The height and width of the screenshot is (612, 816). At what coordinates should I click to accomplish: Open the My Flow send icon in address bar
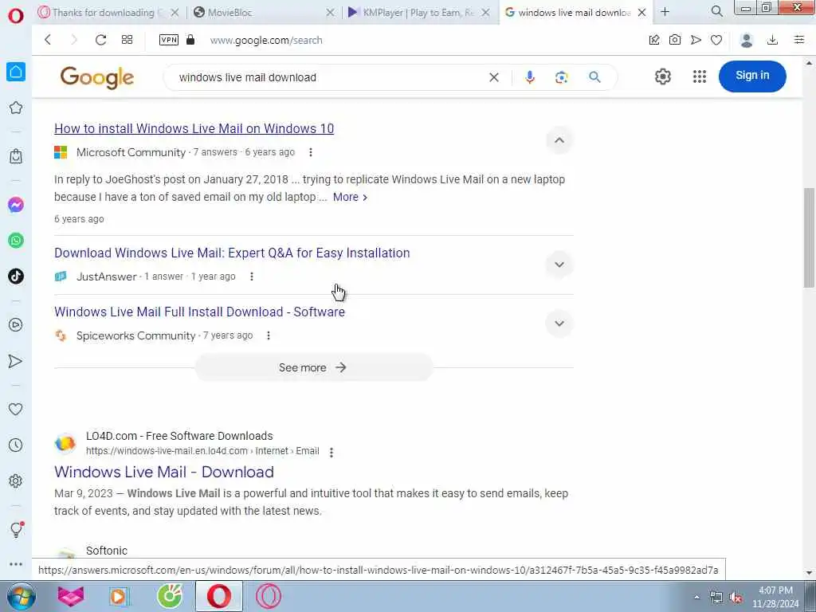pyautogui.click(x=696, y=40)
